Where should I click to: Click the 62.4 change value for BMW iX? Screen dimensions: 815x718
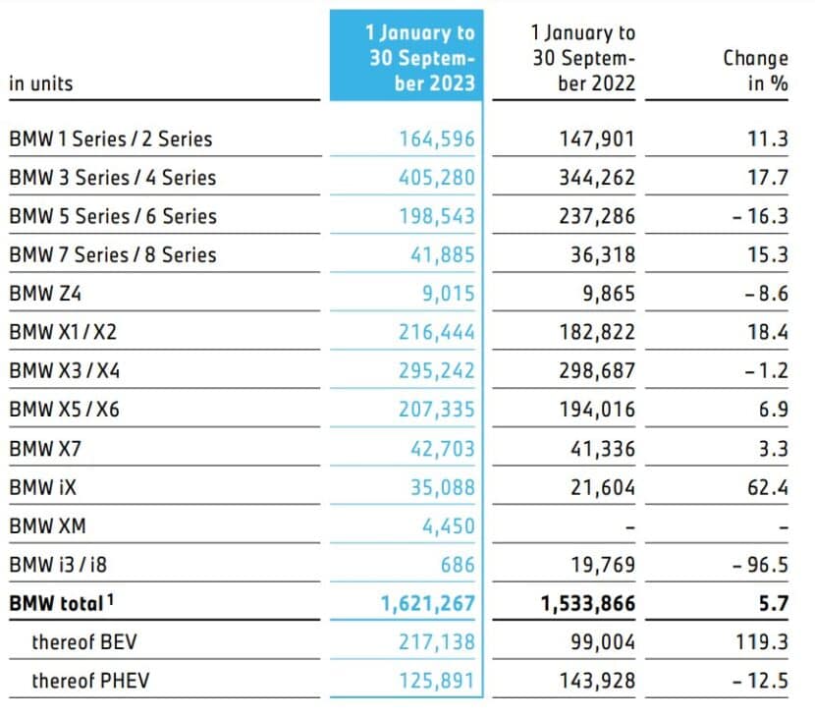tap(769, 487)
